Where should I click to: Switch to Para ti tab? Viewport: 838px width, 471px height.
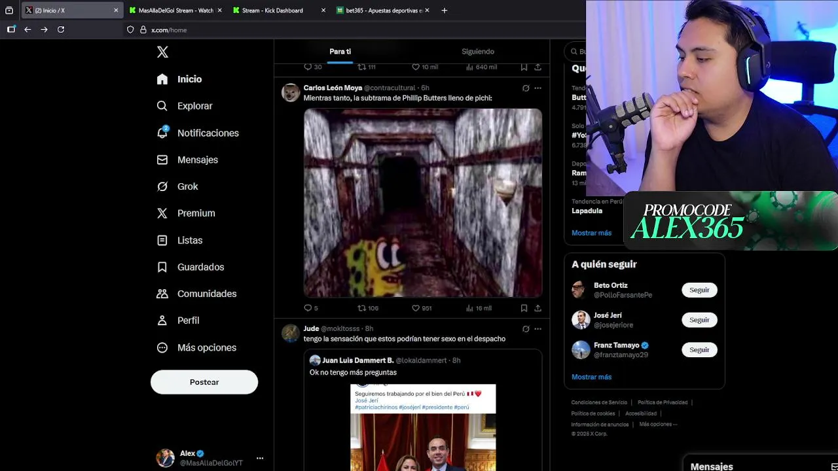[340, 52]
